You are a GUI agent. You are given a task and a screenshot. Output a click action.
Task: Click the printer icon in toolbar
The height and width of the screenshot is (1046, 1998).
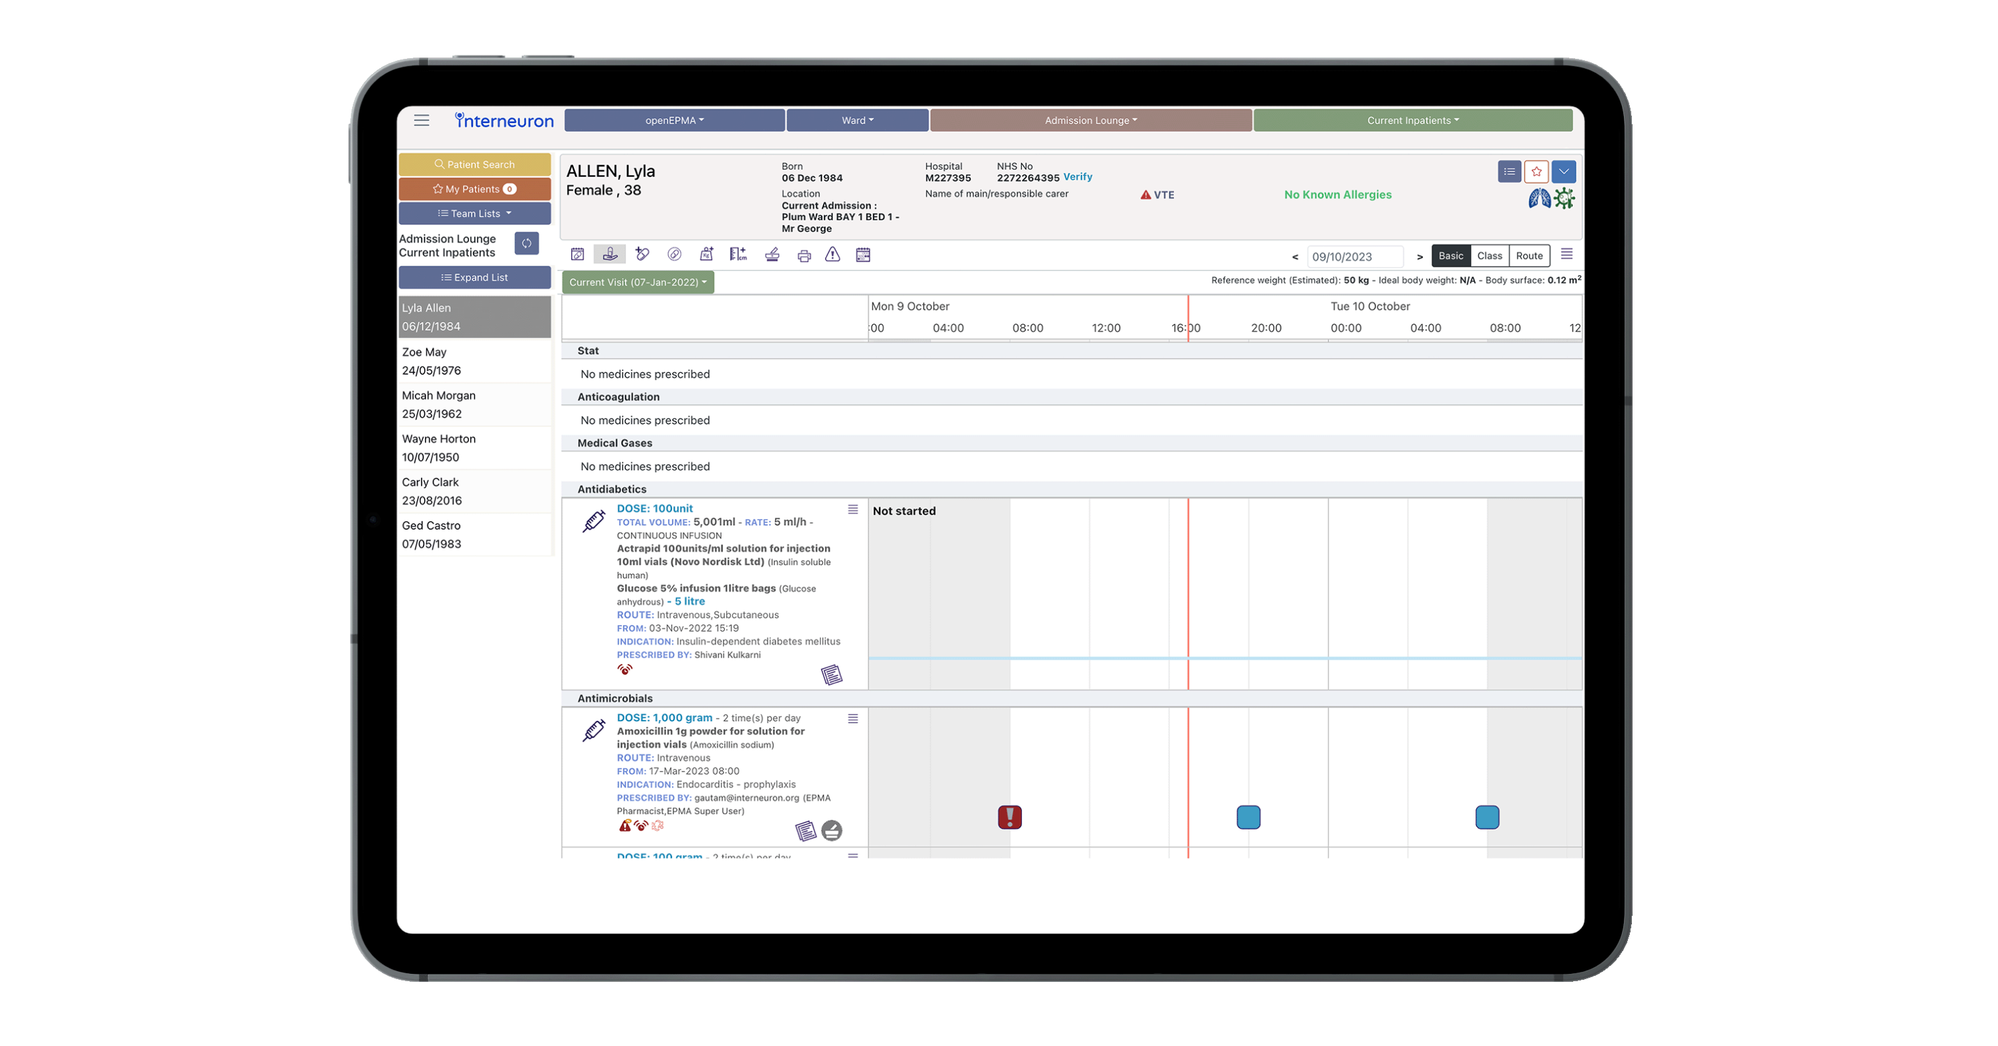804,255
